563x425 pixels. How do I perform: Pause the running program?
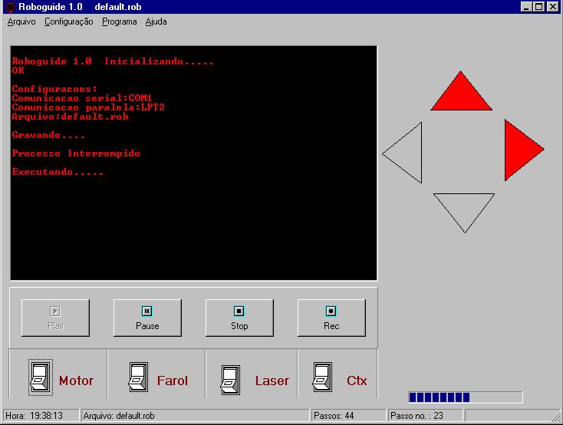(x=147, y=318)
